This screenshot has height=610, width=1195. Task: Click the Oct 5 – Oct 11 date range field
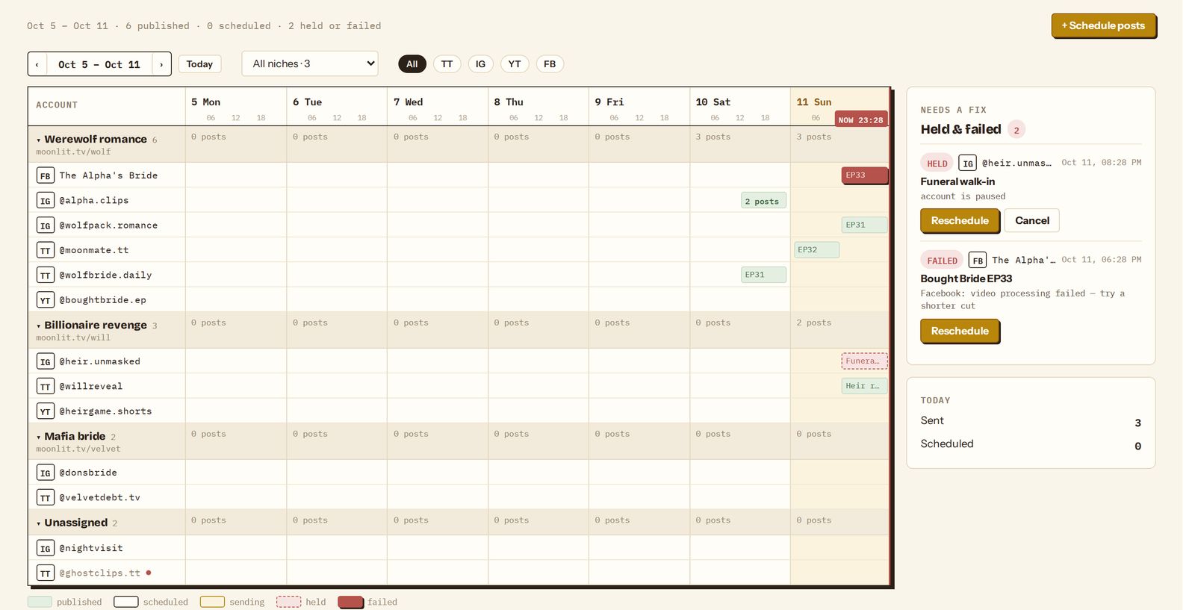(99, 64)
